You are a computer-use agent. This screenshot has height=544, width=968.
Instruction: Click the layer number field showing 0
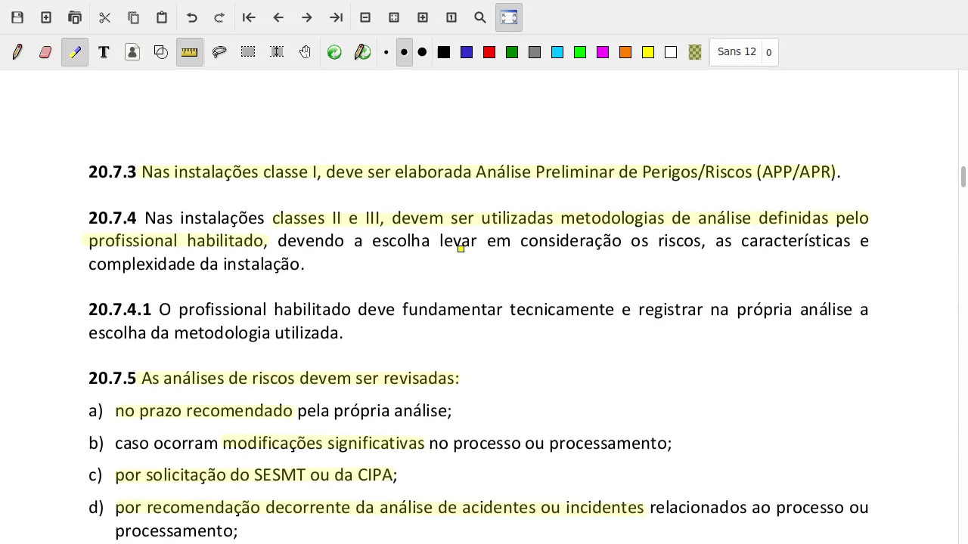point(769,52)
